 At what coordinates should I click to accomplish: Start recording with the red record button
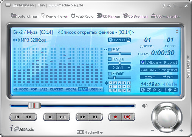coord(115,117)
